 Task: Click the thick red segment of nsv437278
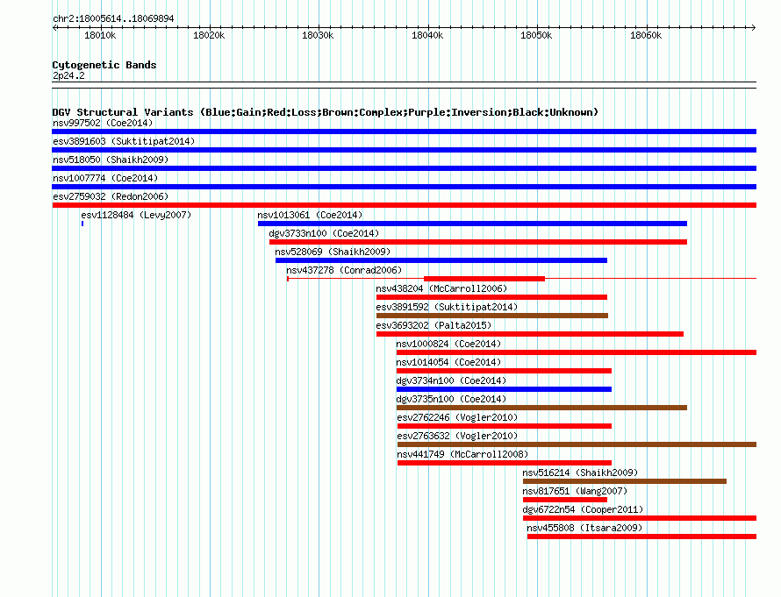[x=484, y=279]
